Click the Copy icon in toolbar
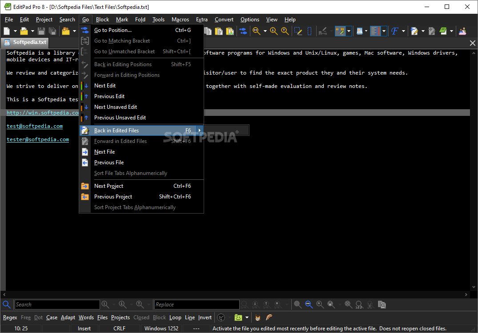 pyautogui.click(x=208, y=31)
